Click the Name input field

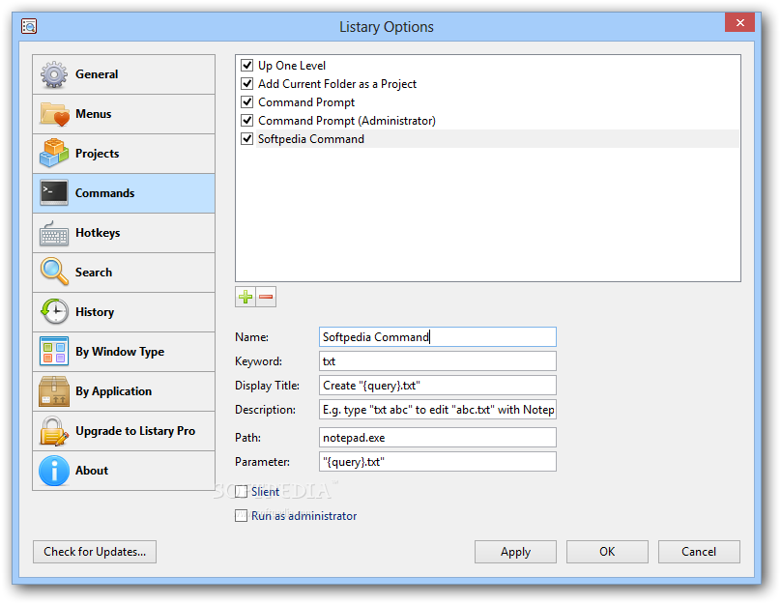coord(437,336)
